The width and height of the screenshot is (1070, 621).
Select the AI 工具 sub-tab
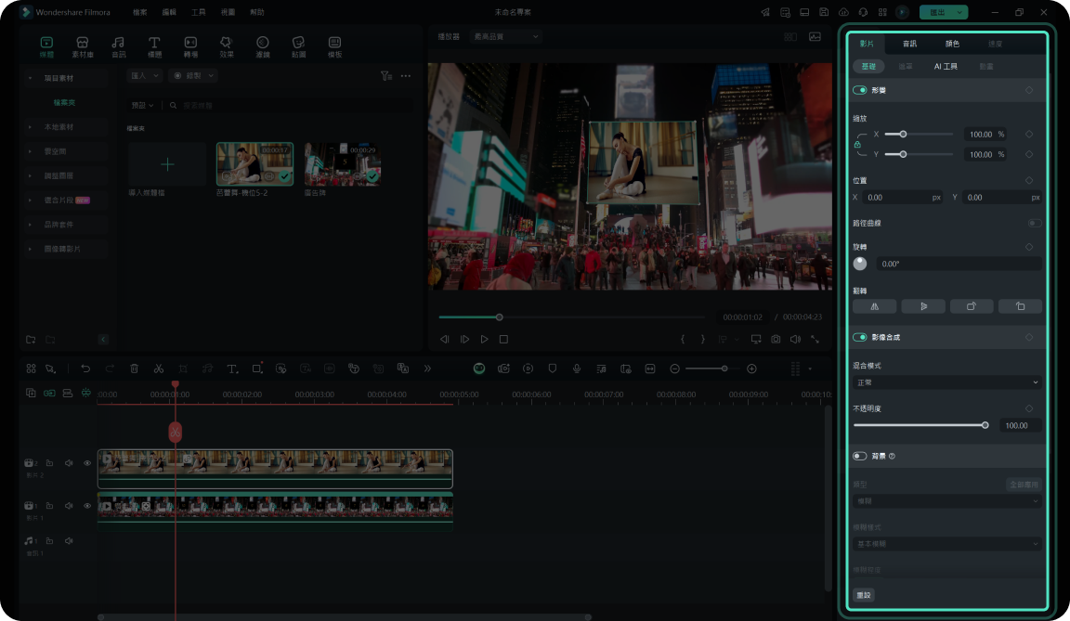[x=946, y=66]
